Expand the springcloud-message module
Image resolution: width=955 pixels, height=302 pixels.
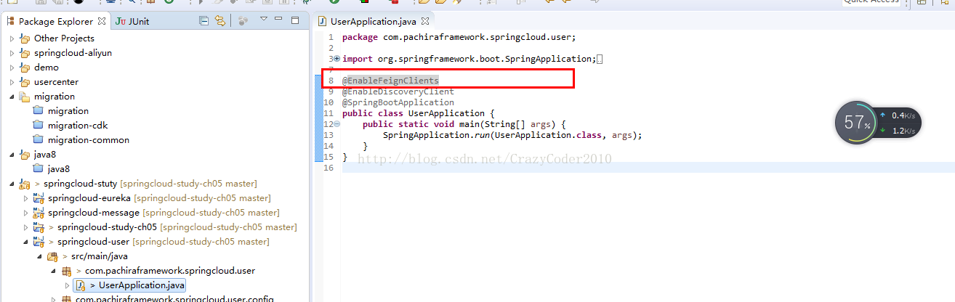[x=26, y=212]
